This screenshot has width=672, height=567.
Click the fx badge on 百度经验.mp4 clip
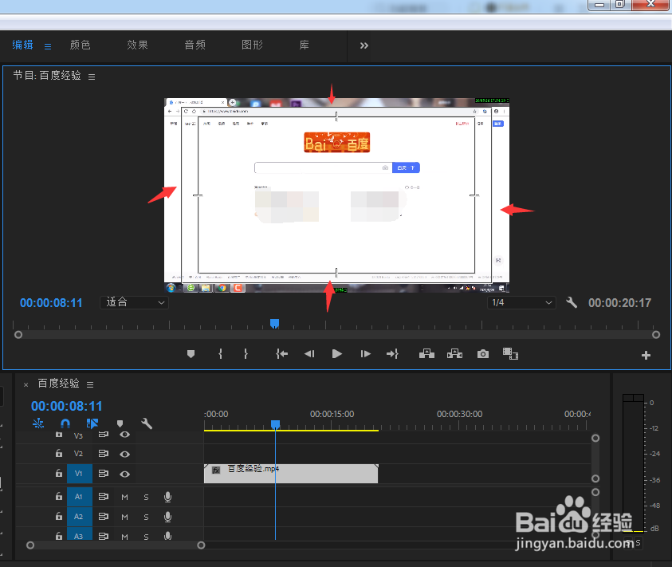point(216,470)
